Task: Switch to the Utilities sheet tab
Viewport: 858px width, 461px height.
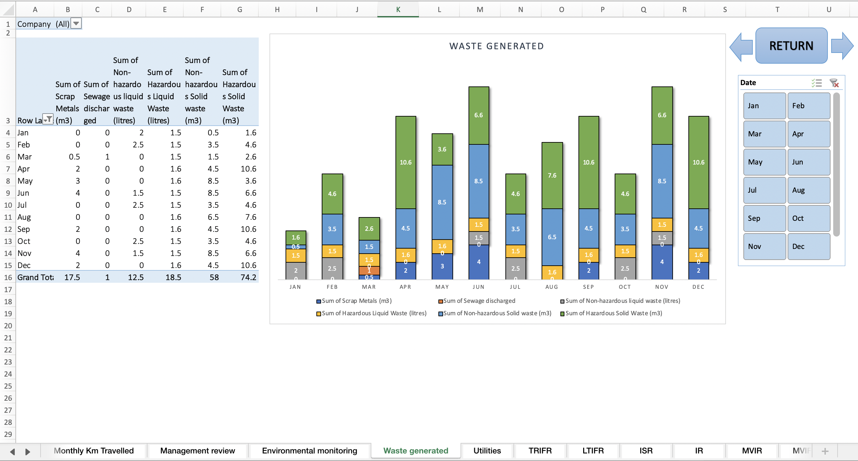Action: pyautogui.click(x=487, y=451)
